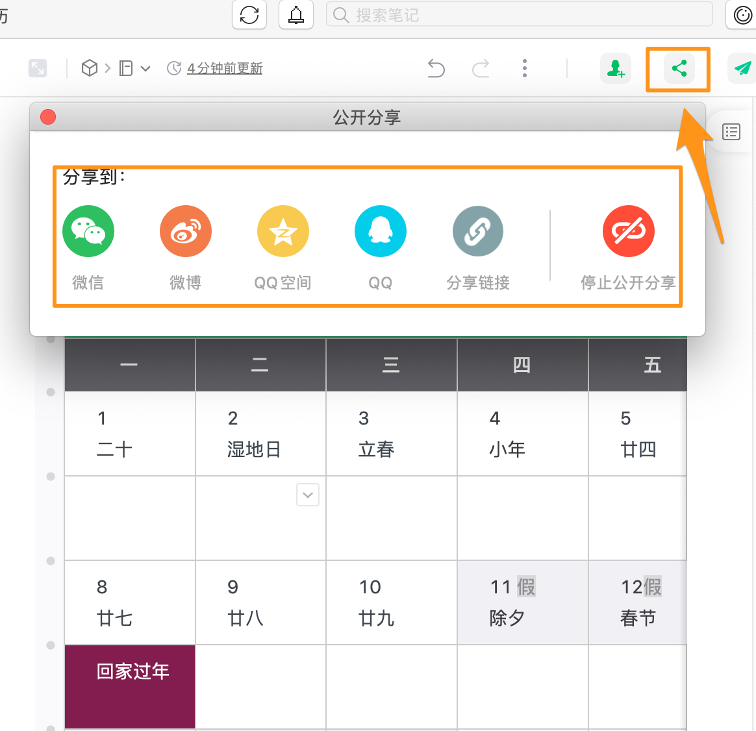Viewport: 756px width, 731px height.
Task: Open the three-dot more options menu
Action: [525, 68]
